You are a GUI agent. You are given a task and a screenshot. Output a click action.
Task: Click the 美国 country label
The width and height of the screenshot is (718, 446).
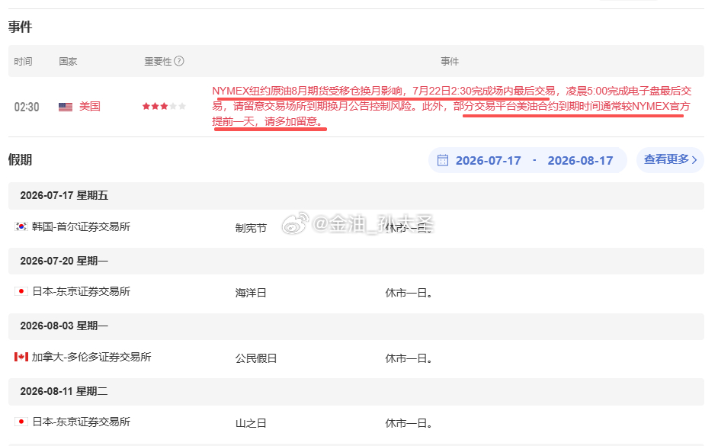pos(90,106)
